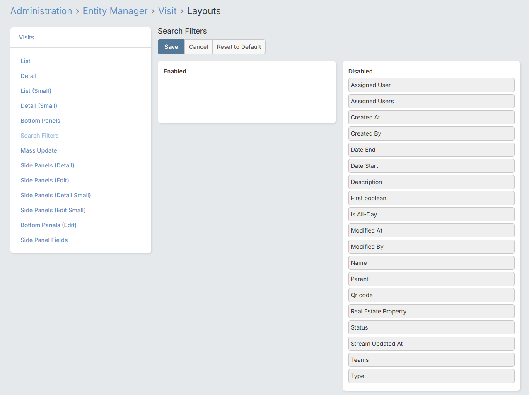The width and height of the screenshot is (529, 395).
Task: Open the Administration breadcrumb link
Action: click(x=41, y=11)
